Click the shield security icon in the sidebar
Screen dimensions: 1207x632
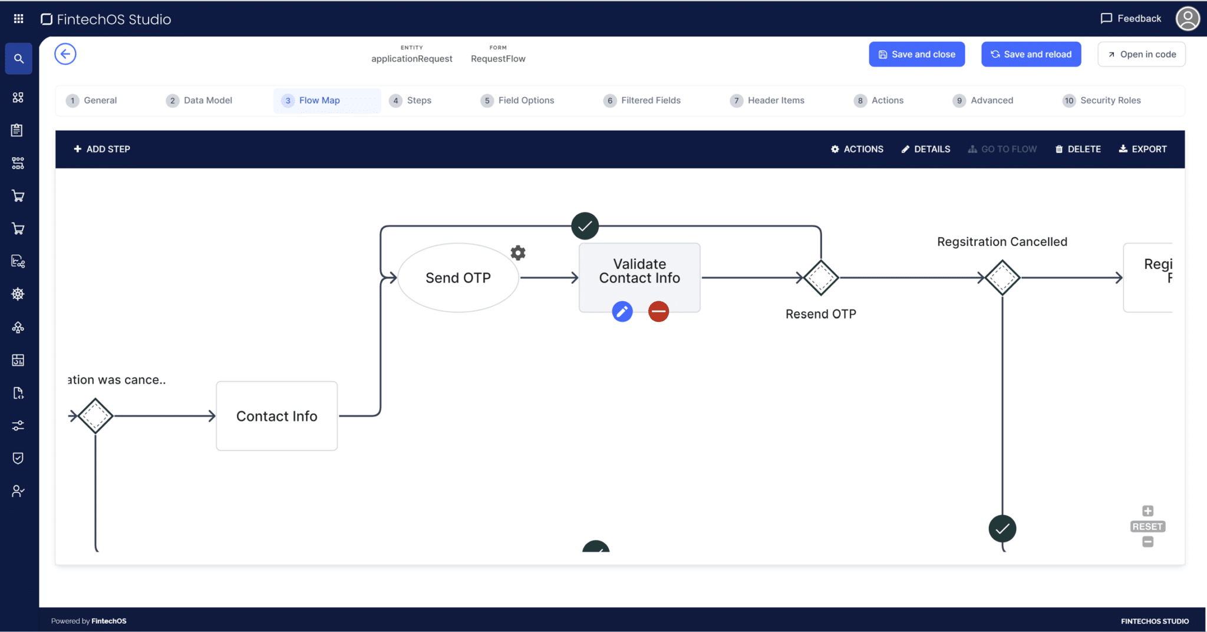pyautogui.click(x=18, y=458)
